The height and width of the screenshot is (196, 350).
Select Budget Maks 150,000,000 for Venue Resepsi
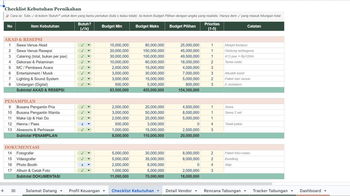147,51
